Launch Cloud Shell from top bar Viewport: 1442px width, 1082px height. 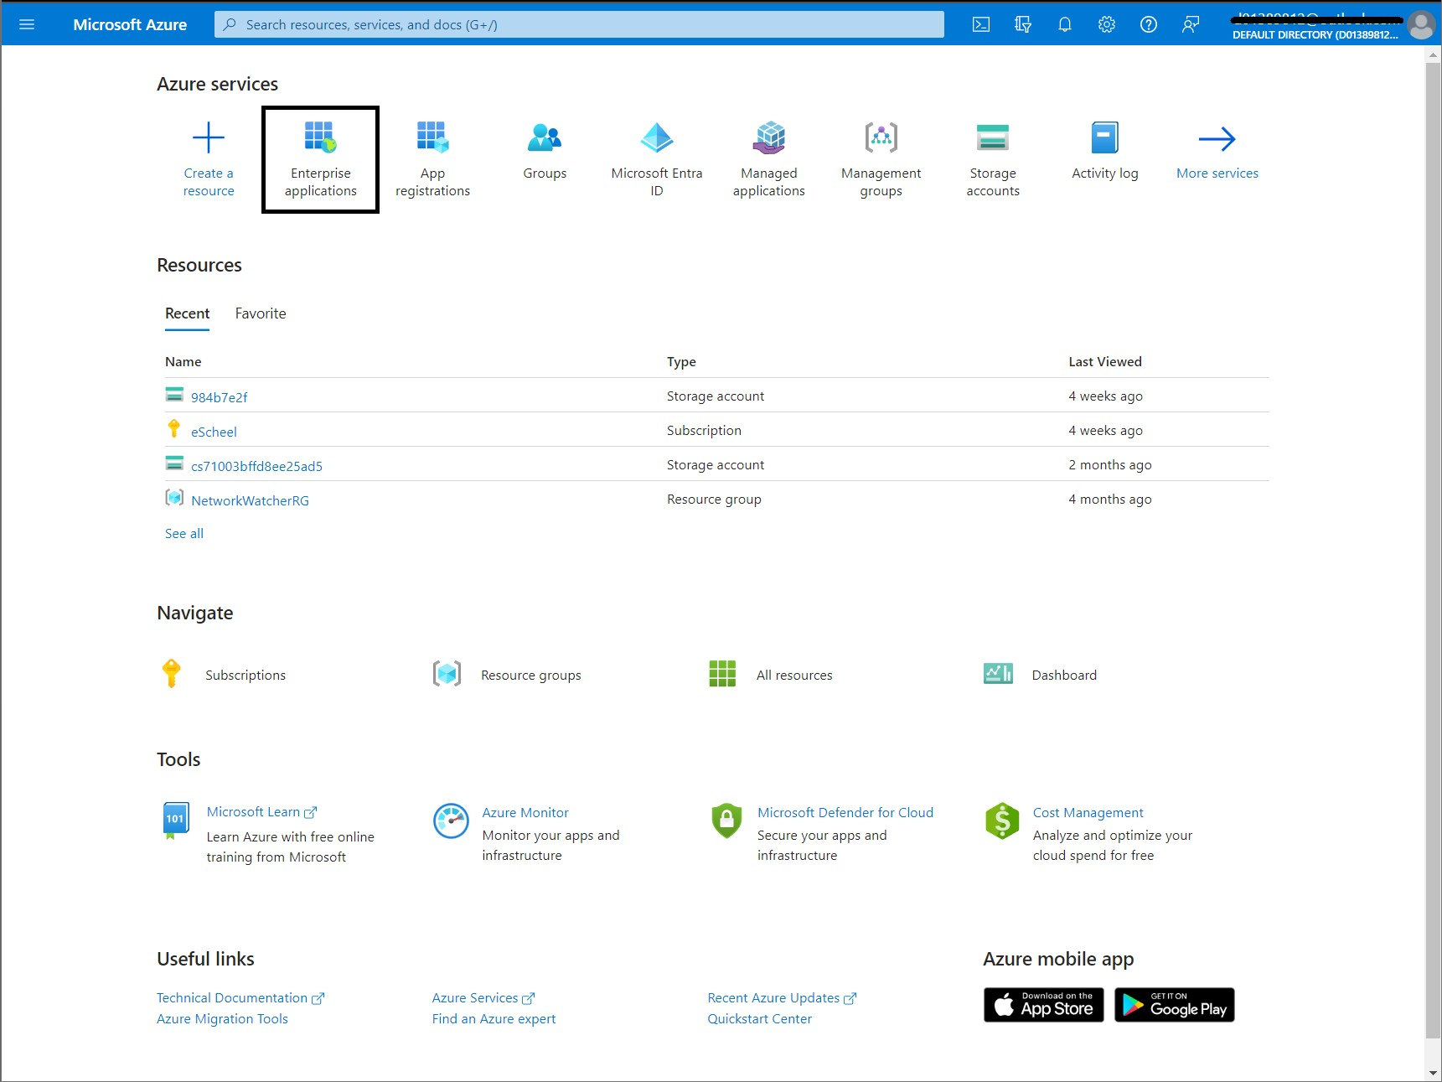coord(980,24)
